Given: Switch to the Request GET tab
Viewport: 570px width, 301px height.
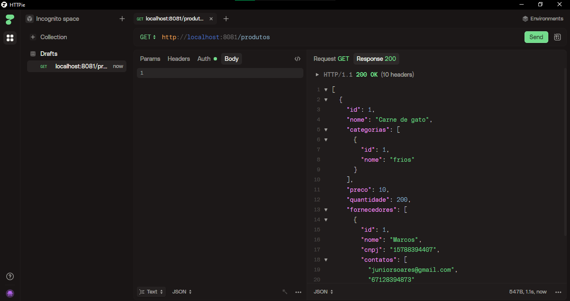Looking at the screenshot, I should tap(331, 59).
